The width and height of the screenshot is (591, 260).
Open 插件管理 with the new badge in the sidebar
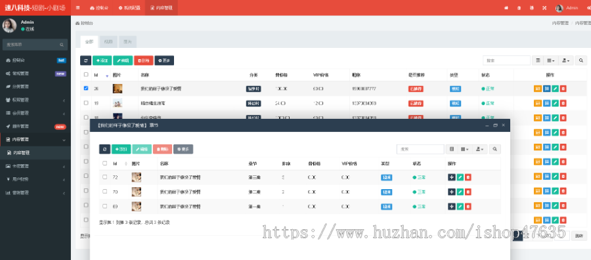coord(35,126)
